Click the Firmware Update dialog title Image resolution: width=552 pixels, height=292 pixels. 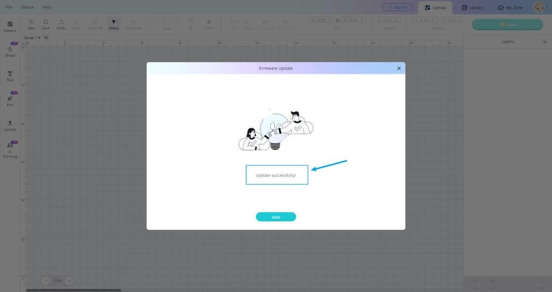(275, 68)
